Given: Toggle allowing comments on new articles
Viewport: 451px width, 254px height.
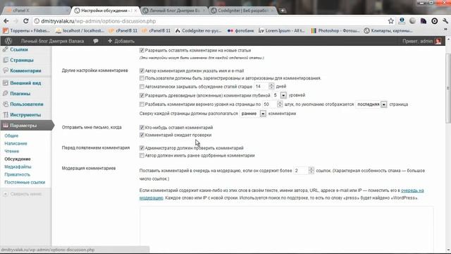Looking at the screenshot, I should (x=142, y=50).
